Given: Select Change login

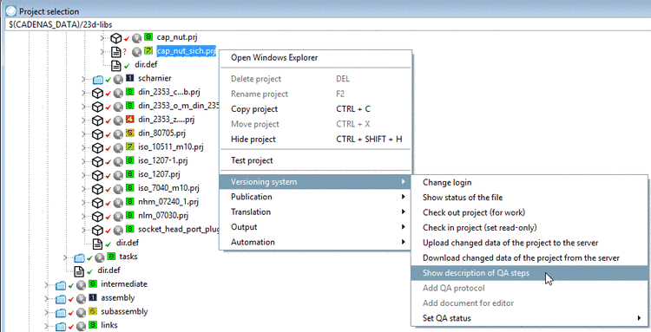Looking at the screenshot, I should point(529,182).
